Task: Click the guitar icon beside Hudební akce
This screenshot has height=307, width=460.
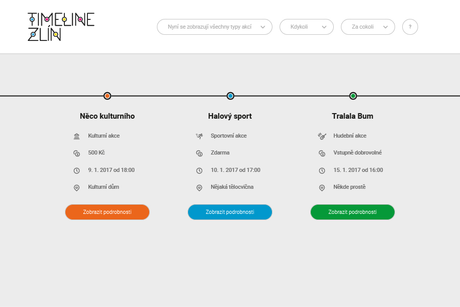Action: tap(322, 136)
